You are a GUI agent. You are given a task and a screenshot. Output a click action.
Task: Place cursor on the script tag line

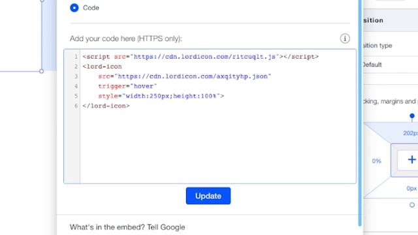(201, 57)
